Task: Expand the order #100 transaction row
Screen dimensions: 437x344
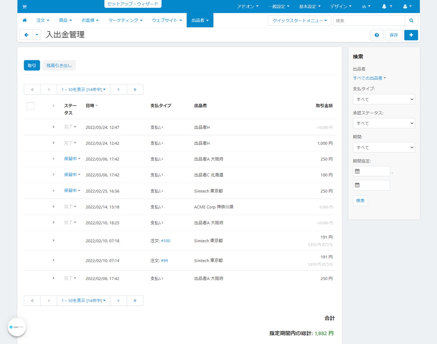Action: [53, 240]
